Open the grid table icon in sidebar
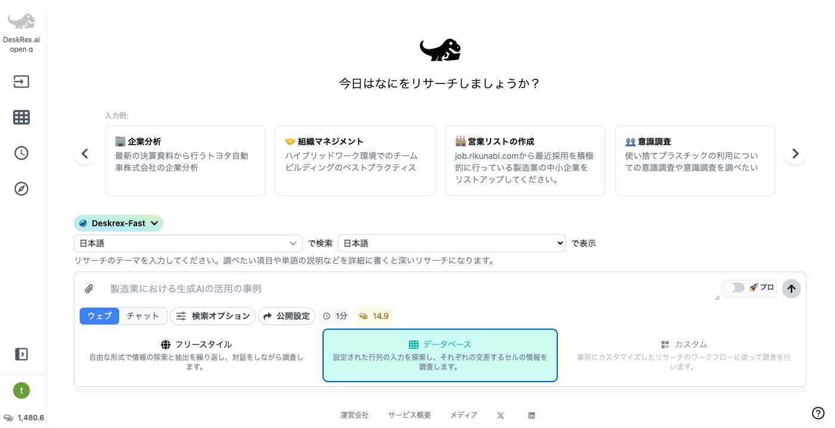This screenshot has height=428, width=835. (x=21, y=117)
